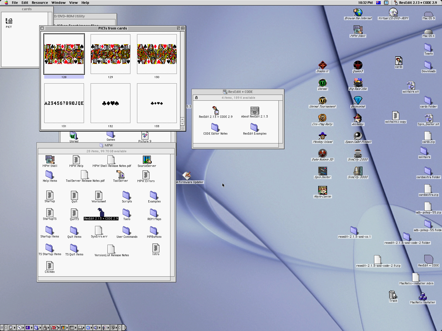
Task: Select the SysErrs.err file in MPW window
Action: (99, 230)
